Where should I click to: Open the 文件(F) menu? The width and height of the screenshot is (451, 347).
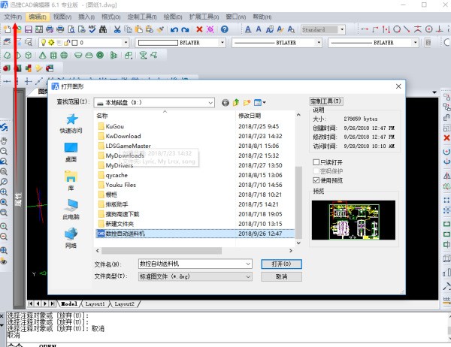(x=14, y=17)
